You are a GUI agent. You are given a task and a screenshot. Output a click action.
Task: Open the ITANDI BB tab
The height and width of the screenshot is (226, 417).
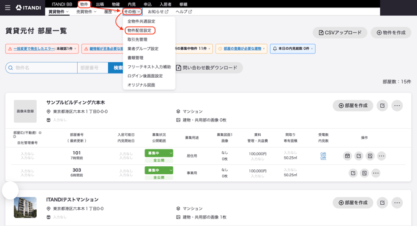pyautogui.click(x=62, y=4)
